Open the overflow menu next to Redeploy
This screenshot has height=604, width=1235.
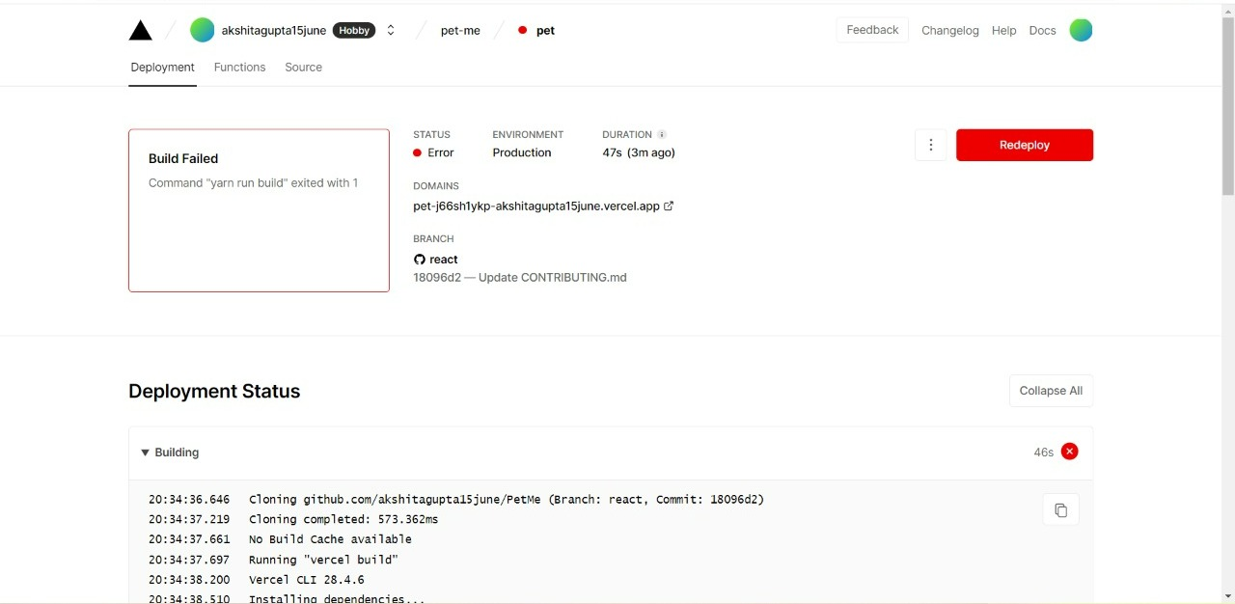click(x=930, y=145)
